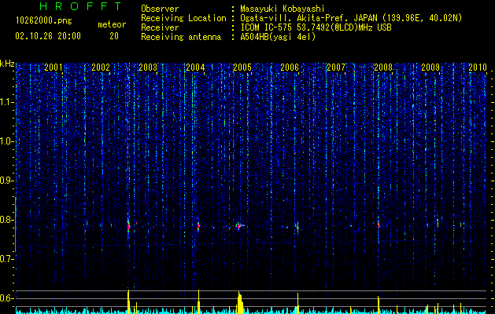
Task: Click the 2005 time marker
Action: [x=242, y=67]
